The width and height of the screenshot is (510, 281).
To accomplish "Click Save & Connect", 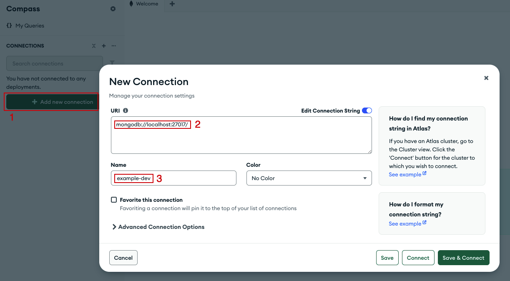I will tap(463, 258).
